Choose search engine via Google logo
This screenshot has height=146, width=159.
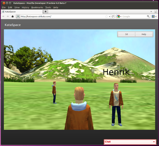[118, 16]
